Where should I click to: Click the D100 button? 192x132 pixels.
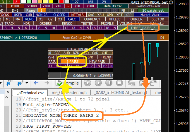[15, 6]
